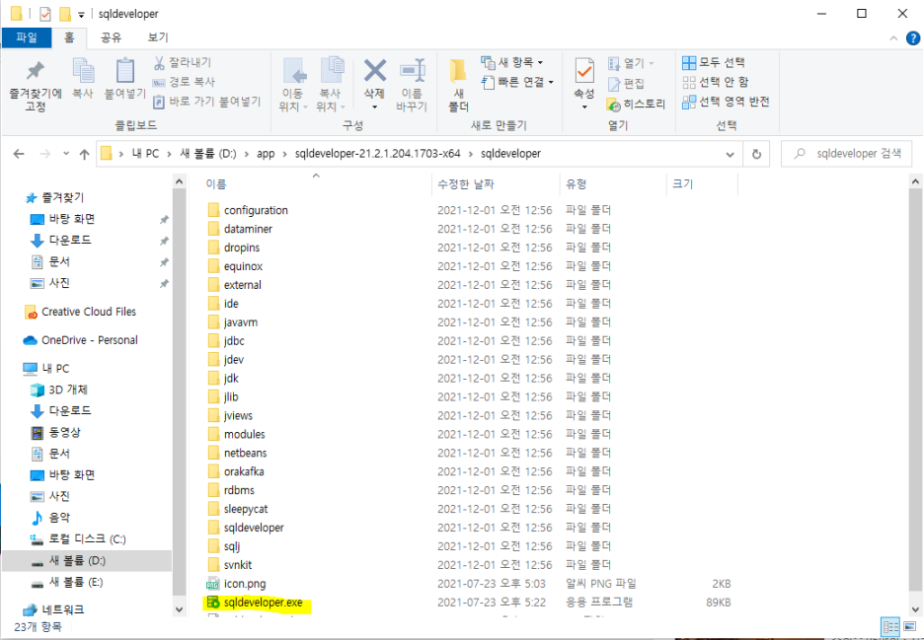This screenshot has height=640, width=924.
Task: Click the Rename (이름 바꾸기) icon
Action: point(413,71)
